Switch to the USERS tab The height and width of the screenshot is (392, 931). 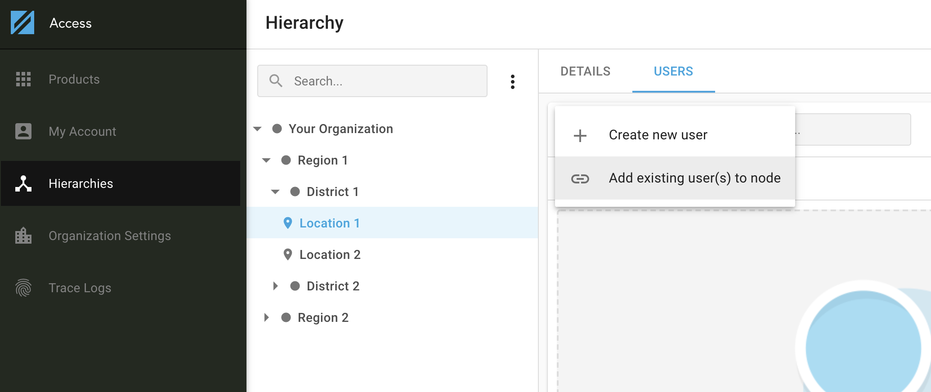(x=673, y=71)
